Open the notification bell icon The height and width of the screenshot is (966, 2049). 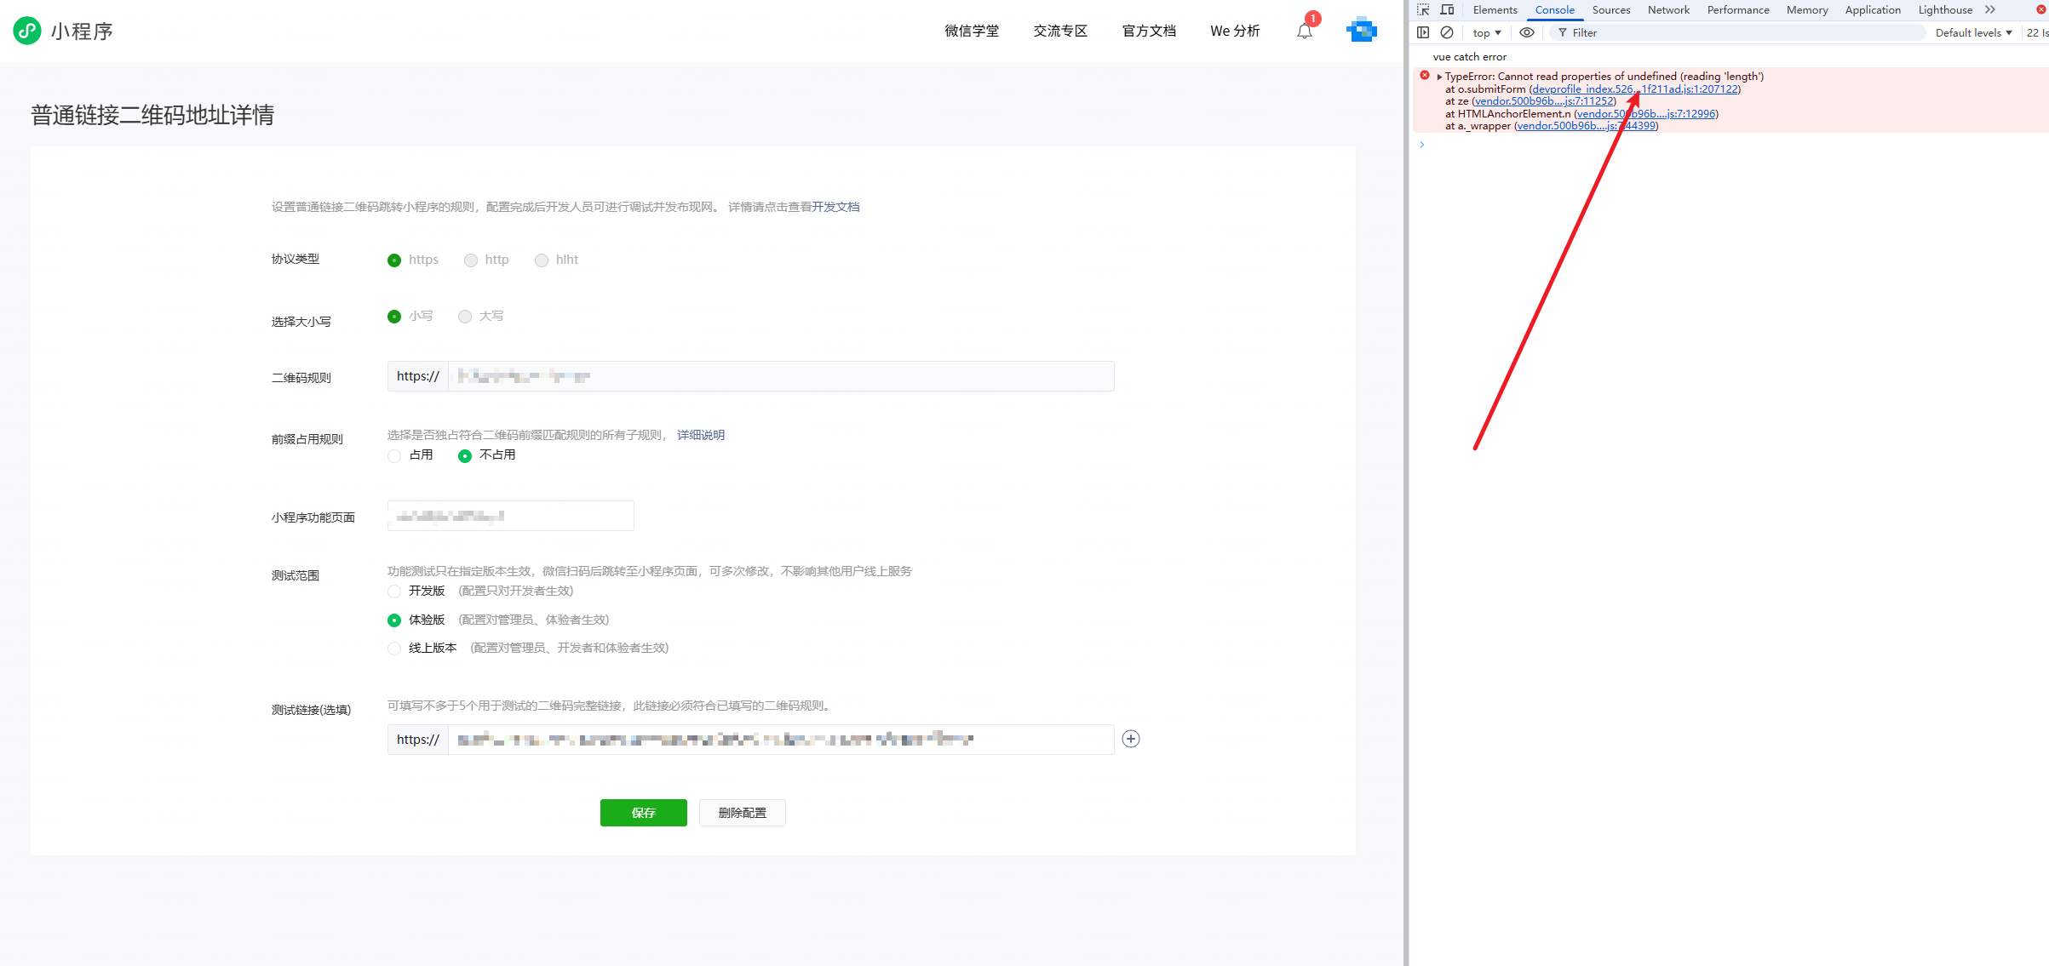[1305, 31]
